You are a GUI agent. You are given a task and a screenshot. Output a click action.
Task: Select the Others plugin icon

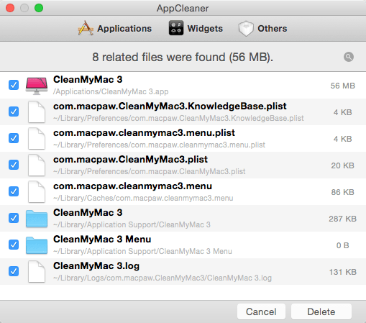(x=246, y=29)
